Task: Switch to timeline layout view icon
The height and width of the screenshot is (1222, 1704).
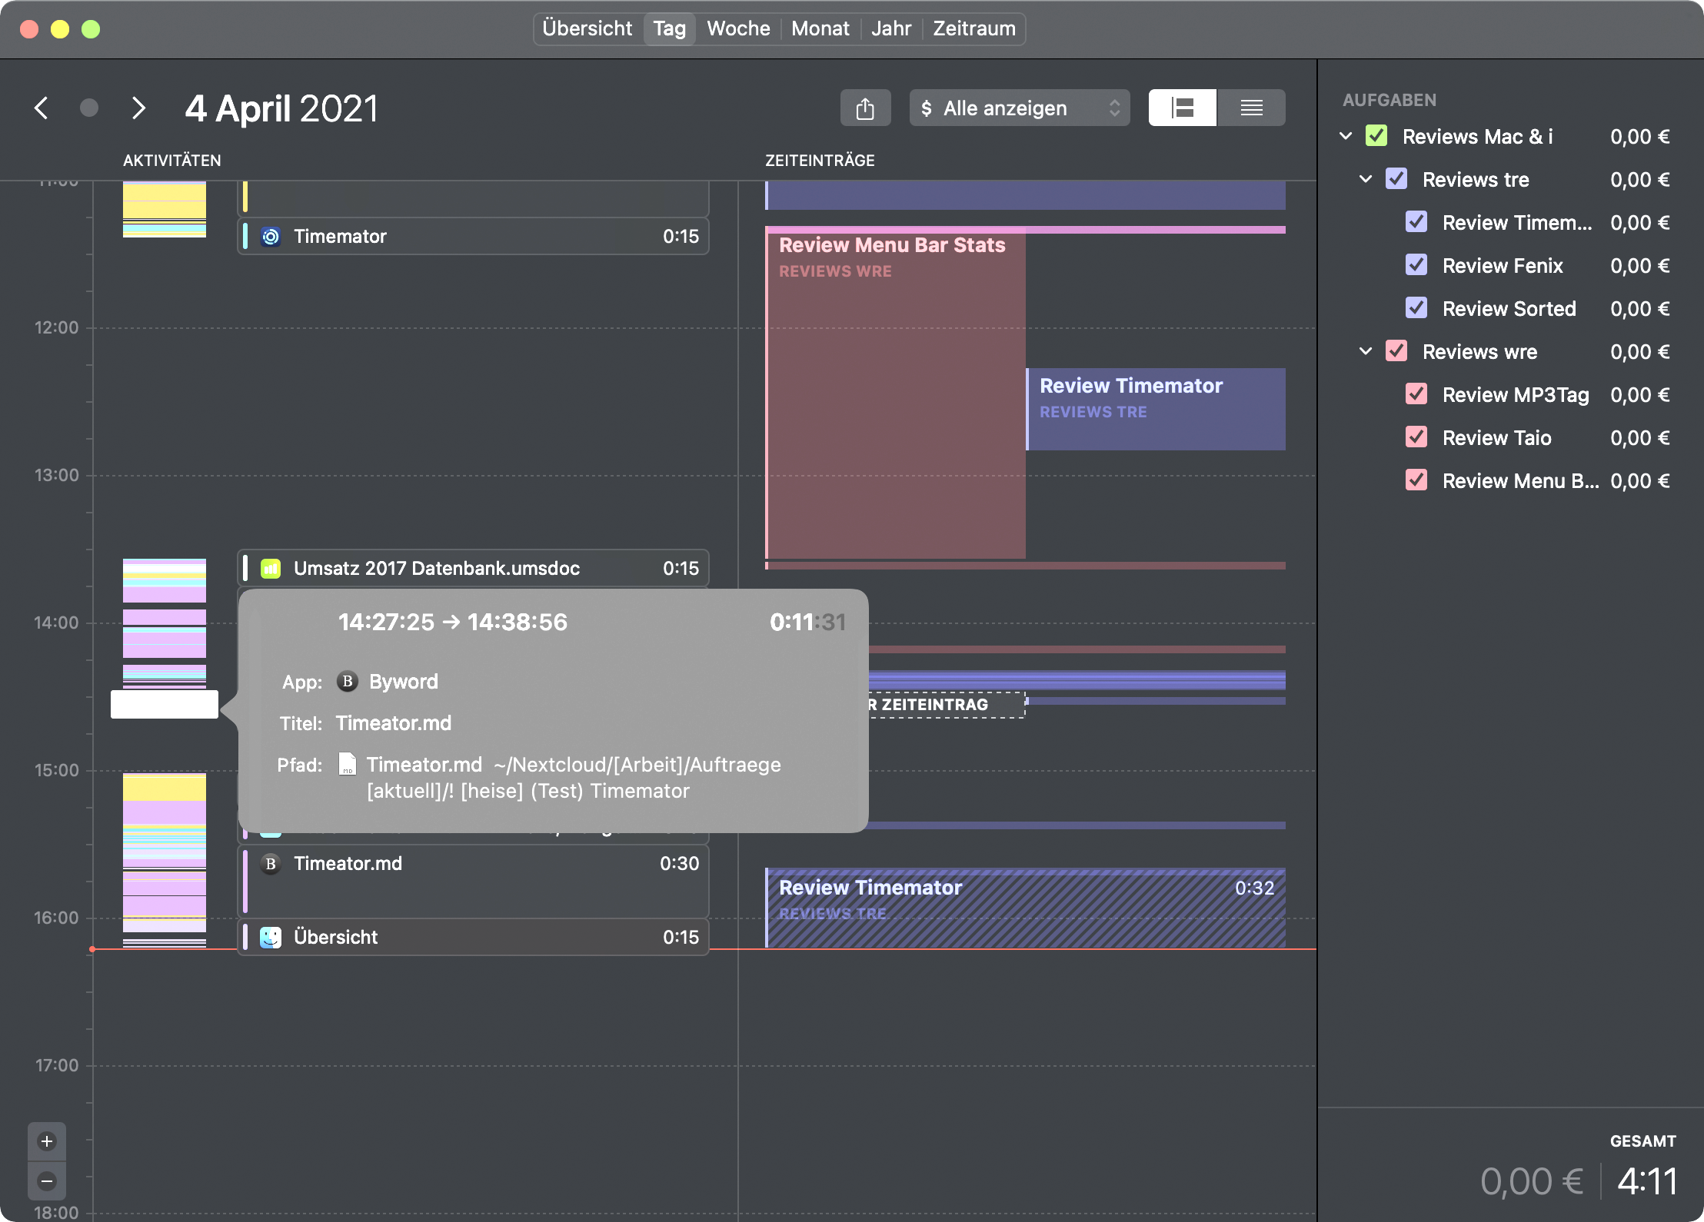Action: pos(1183,108)
